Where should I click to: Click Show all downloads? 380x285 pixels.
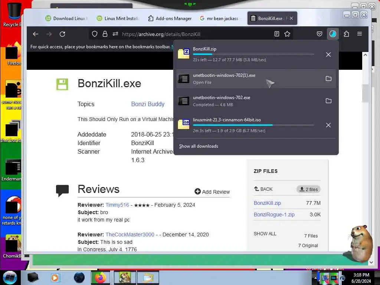[x=199, y=146]
